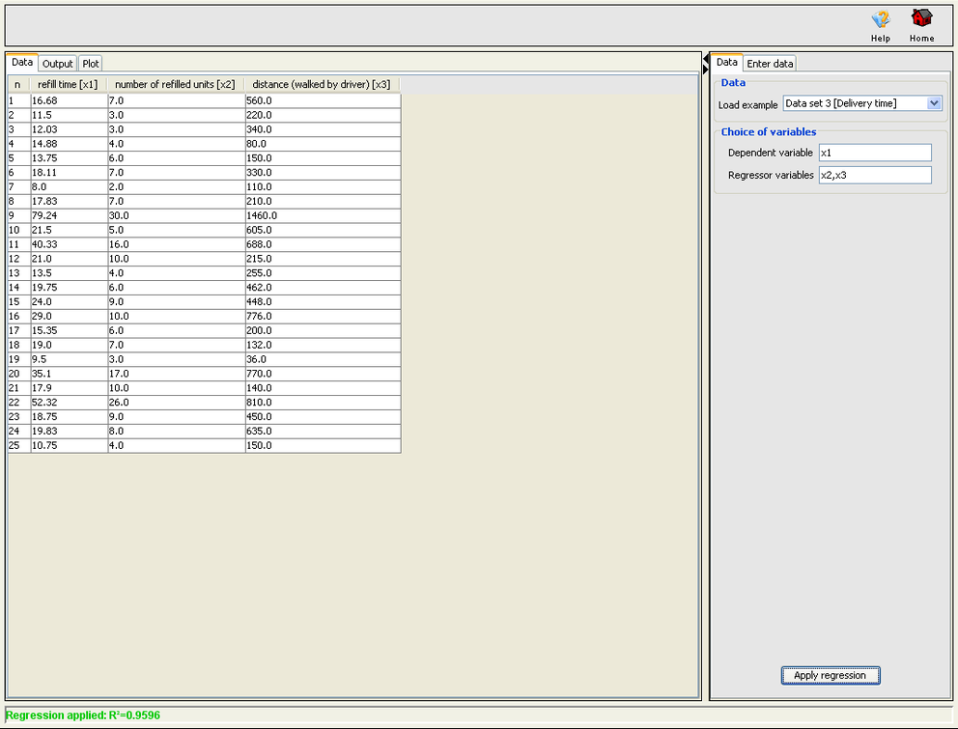This screenshot has width=958, height=729.
Task: Click the distance walked by driver [x3] header
Action: [322, 84]
